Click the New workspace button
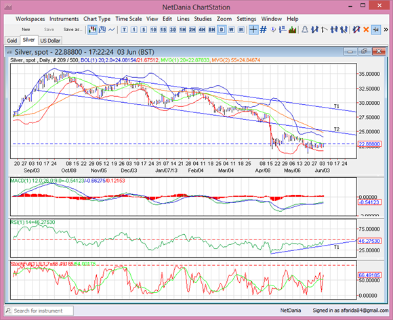The image size is (393, 320). pyautogui.click(x=26, y=30)
